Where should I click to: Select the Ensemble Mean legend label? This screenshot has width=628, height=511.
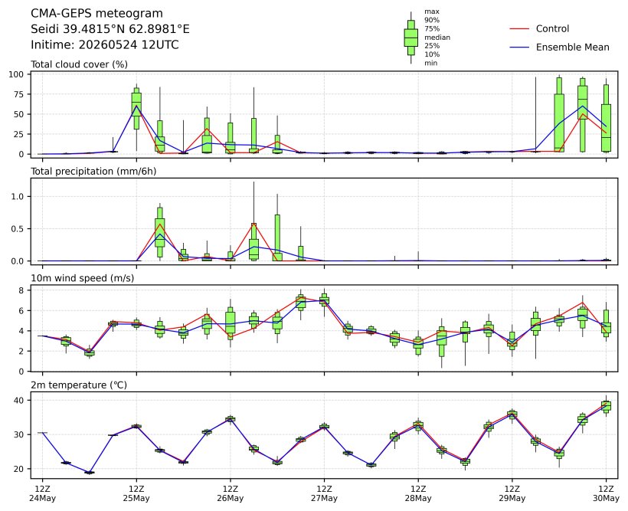[x=573, y=47]
